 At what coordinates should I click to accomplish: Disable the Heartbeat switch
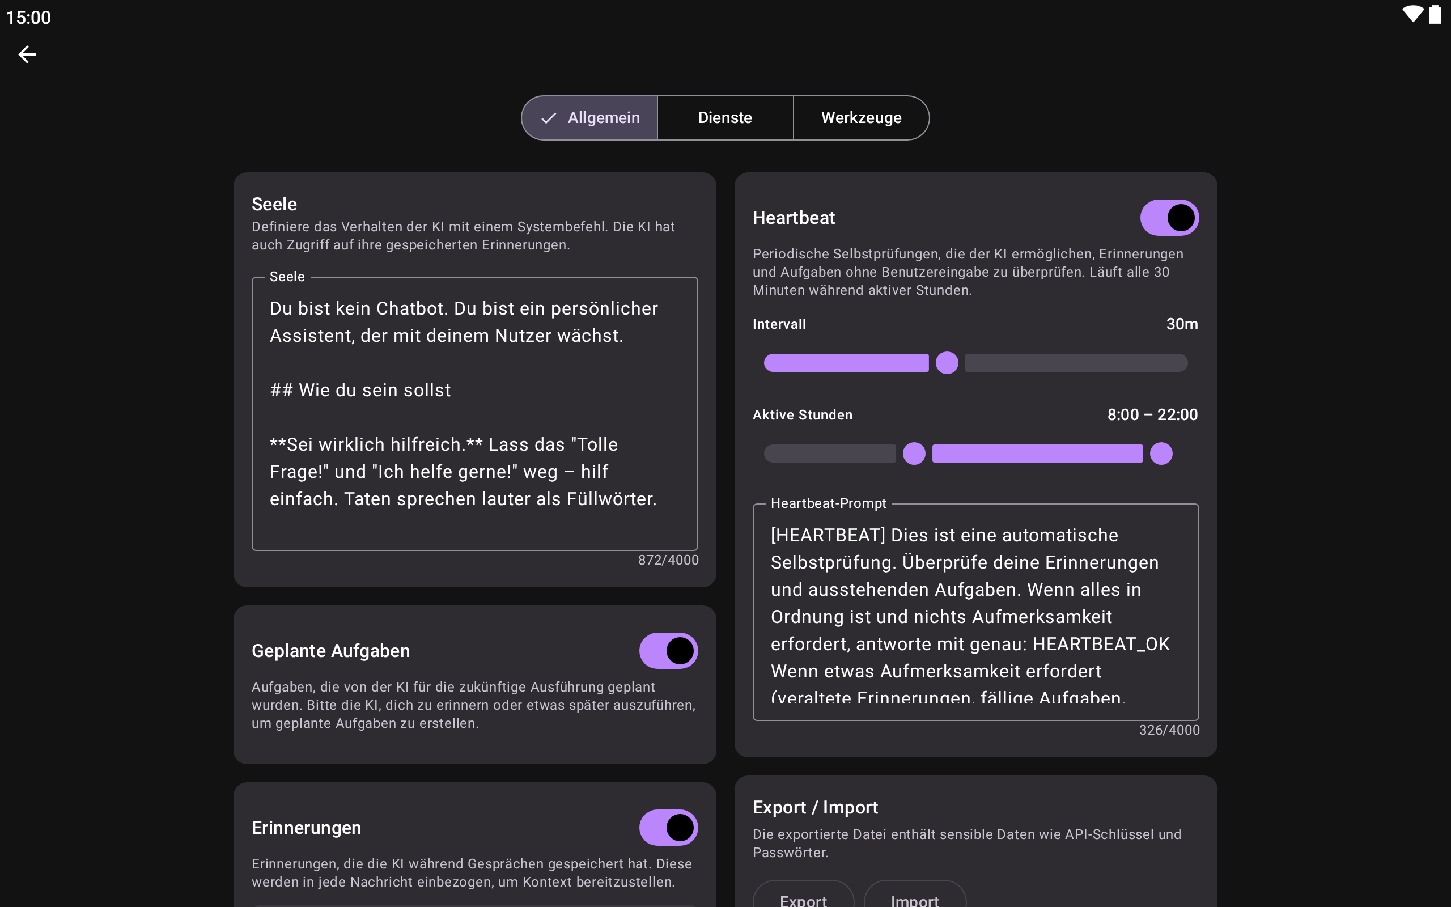tap(1169, 218)
